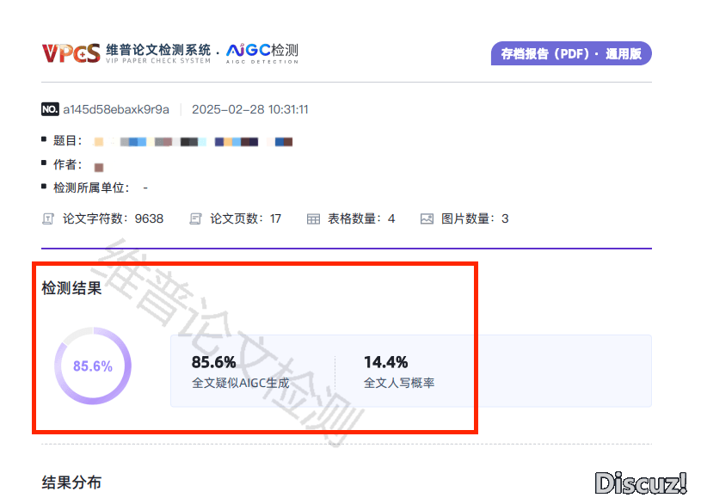Screen dimensions: 701x504
Task: Click the black NO. badge icon
Action: coord(50,109)
